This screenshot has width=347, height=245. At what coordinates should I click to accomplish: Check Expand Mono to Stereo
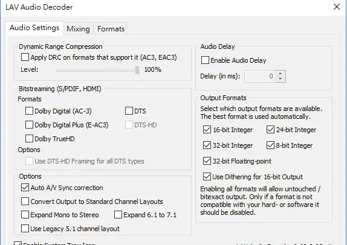[25, 215]
